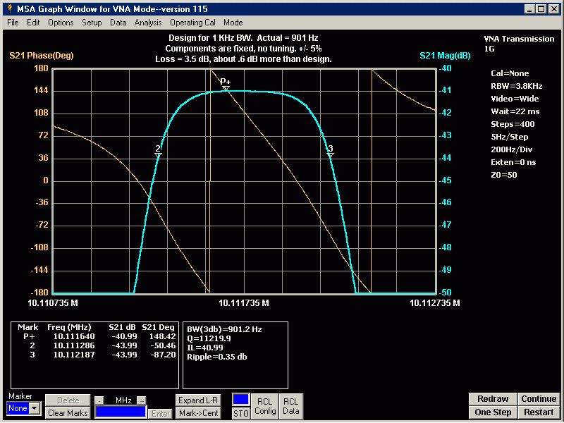
Task: Click the Ripple=0.35 db result text
Action: tap(217, 357)
